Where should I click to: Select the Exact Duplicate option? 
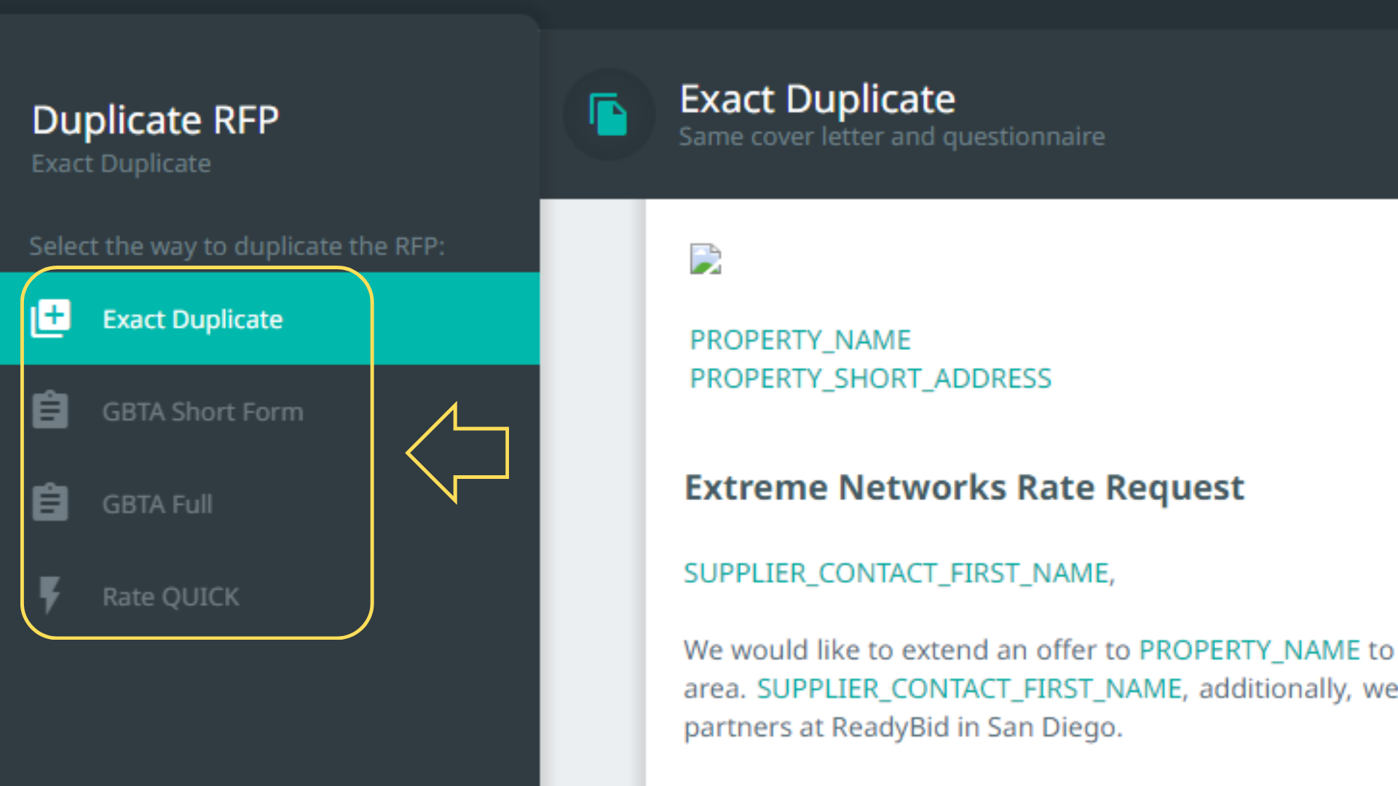(x=192, y=319)
